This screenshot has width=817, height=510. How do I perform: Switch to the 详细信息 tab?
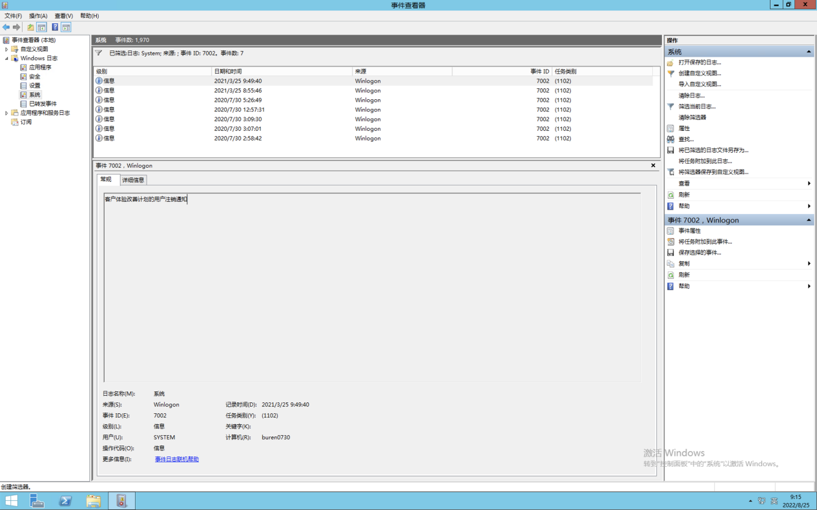coord(134,180)
